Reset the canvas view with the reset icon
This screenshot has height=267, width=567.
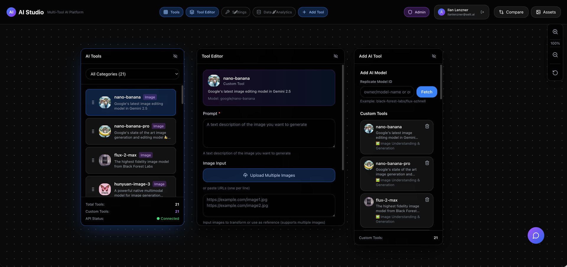pos(555,73)
